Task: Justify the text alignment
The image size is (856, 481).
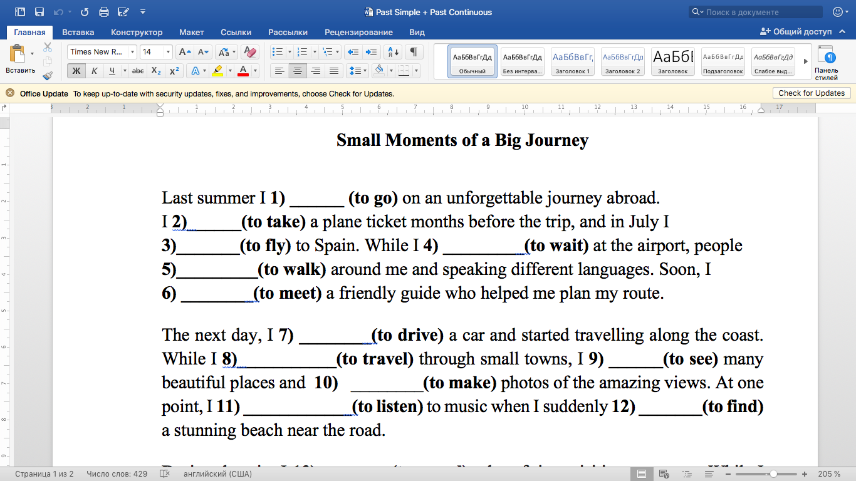Action: (x=334, y=71)
